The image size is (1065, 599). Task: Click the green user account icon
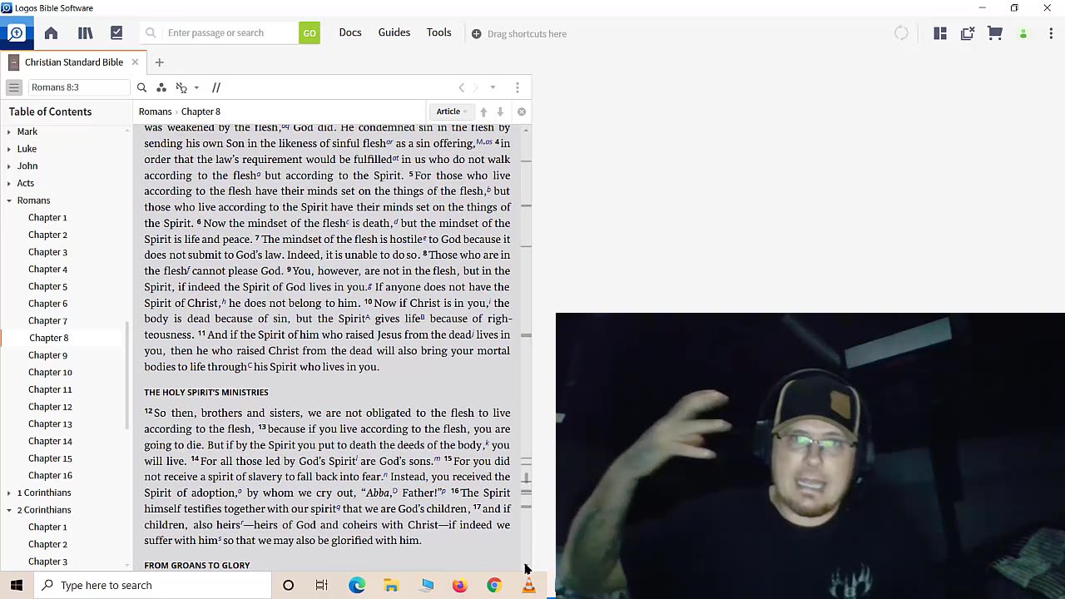click(1023, 34)
